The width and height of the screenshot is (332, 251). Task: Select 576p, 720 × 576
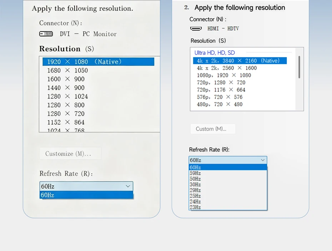[220, 97]
